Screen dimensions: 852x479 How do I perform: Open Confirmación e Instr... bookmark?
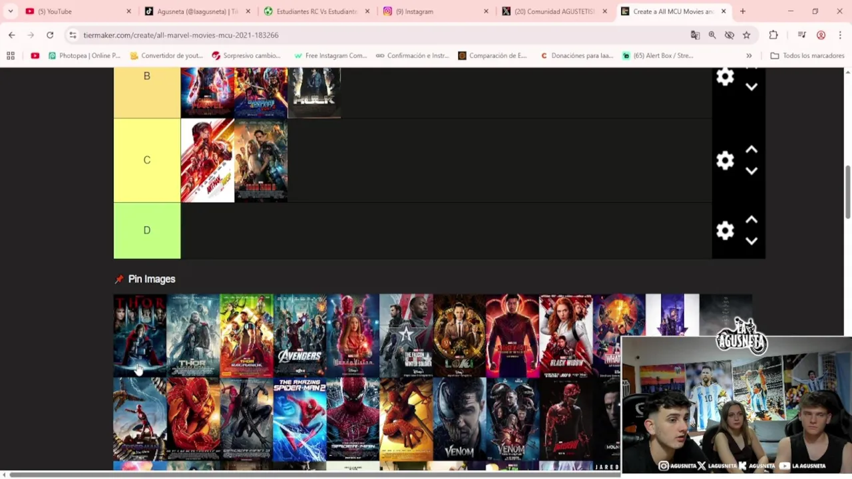click(x=413, y=56)
